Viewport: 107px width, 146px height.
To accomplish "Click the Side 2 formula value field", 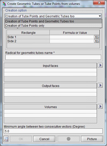I will 72,41.
